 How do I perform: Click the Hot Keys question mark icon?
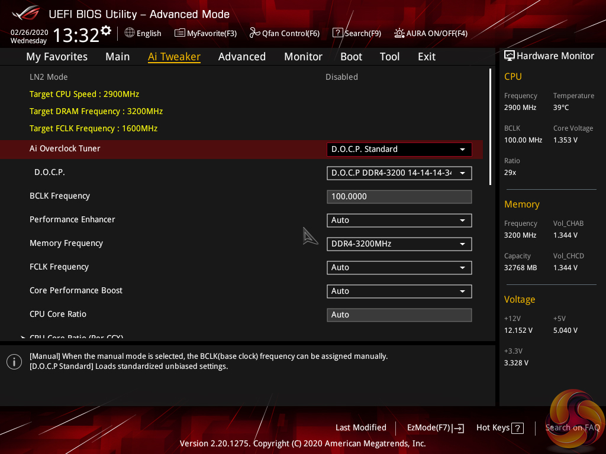click(517, 428)
